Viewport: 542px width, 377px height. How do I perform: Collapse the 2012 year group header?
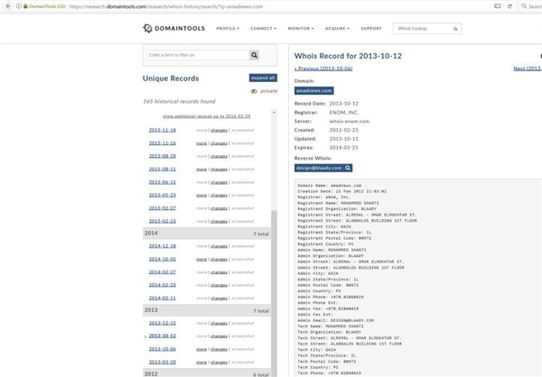[x=207, y=373]
